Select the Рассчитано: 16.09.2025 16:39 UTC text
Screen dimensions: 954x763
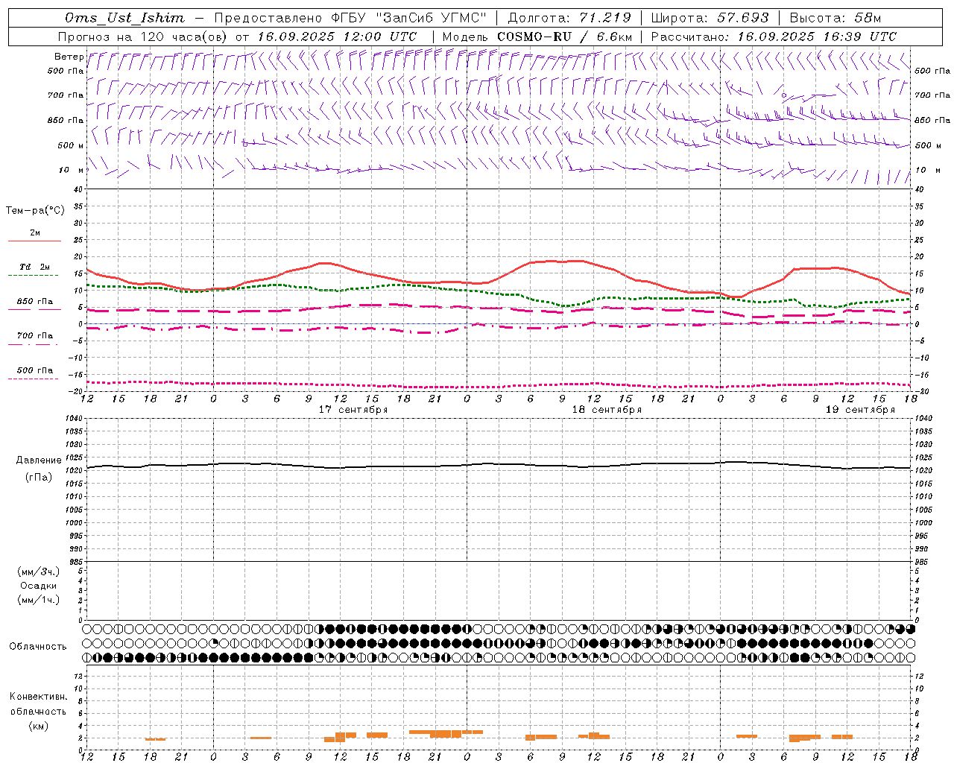(x=774, y=37)
